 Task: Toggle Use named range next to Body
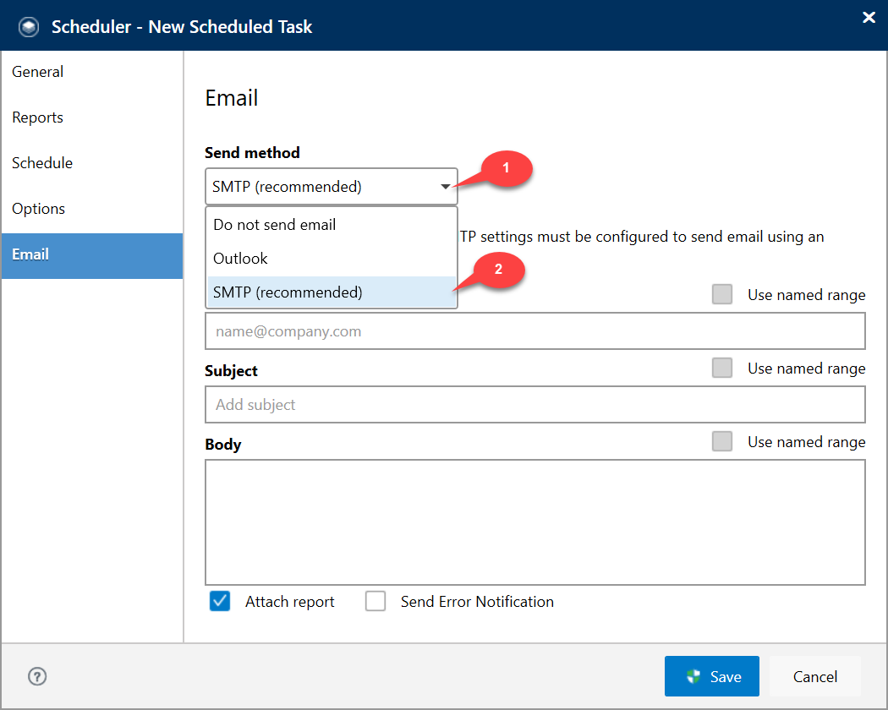pyautogui.click(x=722, y=441)
